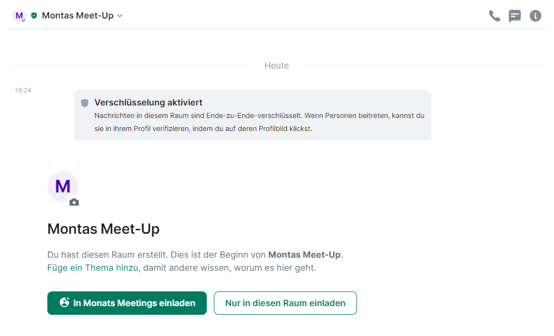
Task: Show room info via the circled i icon
Action: [x=535, y=16]
